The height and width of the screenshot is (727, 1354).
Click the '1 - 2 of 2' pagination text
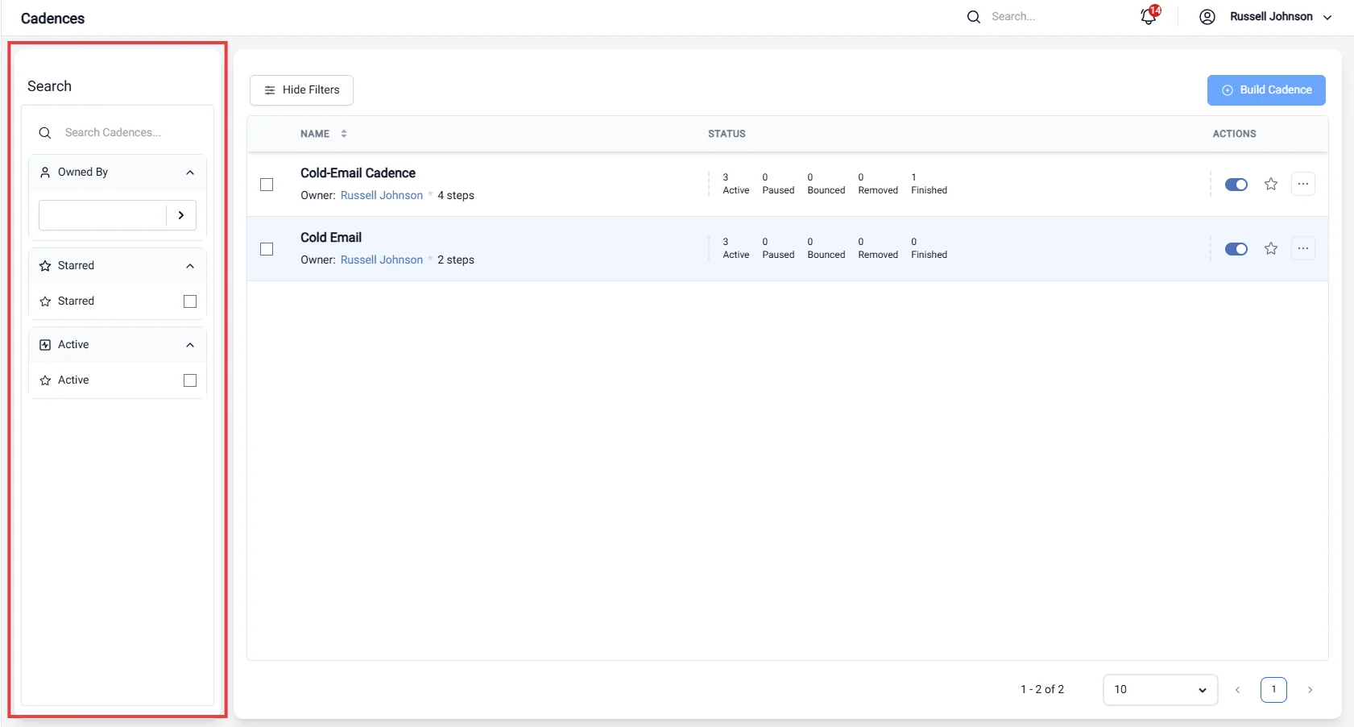(1042, 690)
